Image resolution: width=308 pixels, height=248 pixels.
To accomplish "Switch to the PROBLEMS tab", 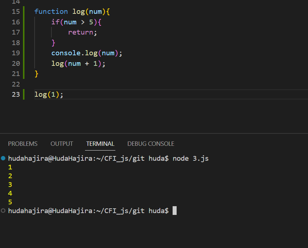I will click(22, 143).
